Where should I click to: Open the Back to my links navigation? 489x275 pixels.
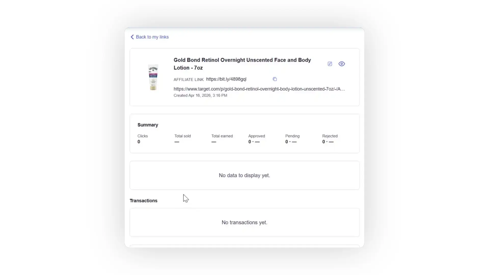coord(152,37)
